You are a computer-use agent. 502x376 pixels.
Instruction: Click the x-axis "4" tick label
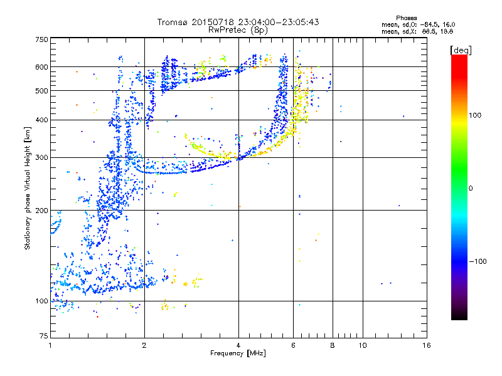[238, 345]
